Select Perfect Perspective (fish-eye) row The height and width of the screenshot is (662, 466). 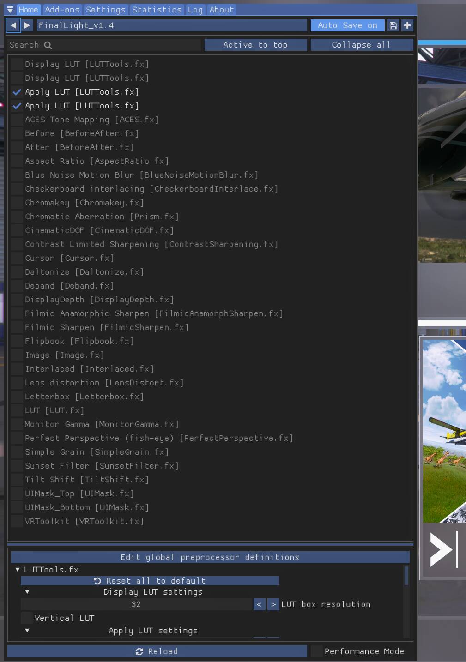coord(159,438)
